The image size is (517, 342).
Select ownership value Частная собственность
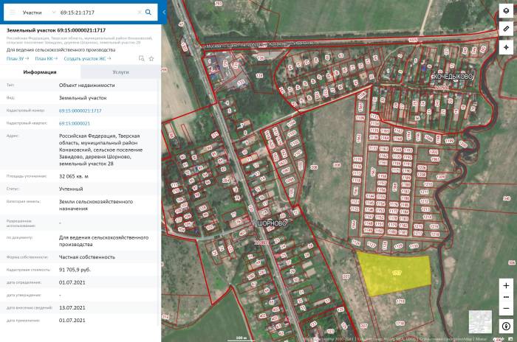87,257
